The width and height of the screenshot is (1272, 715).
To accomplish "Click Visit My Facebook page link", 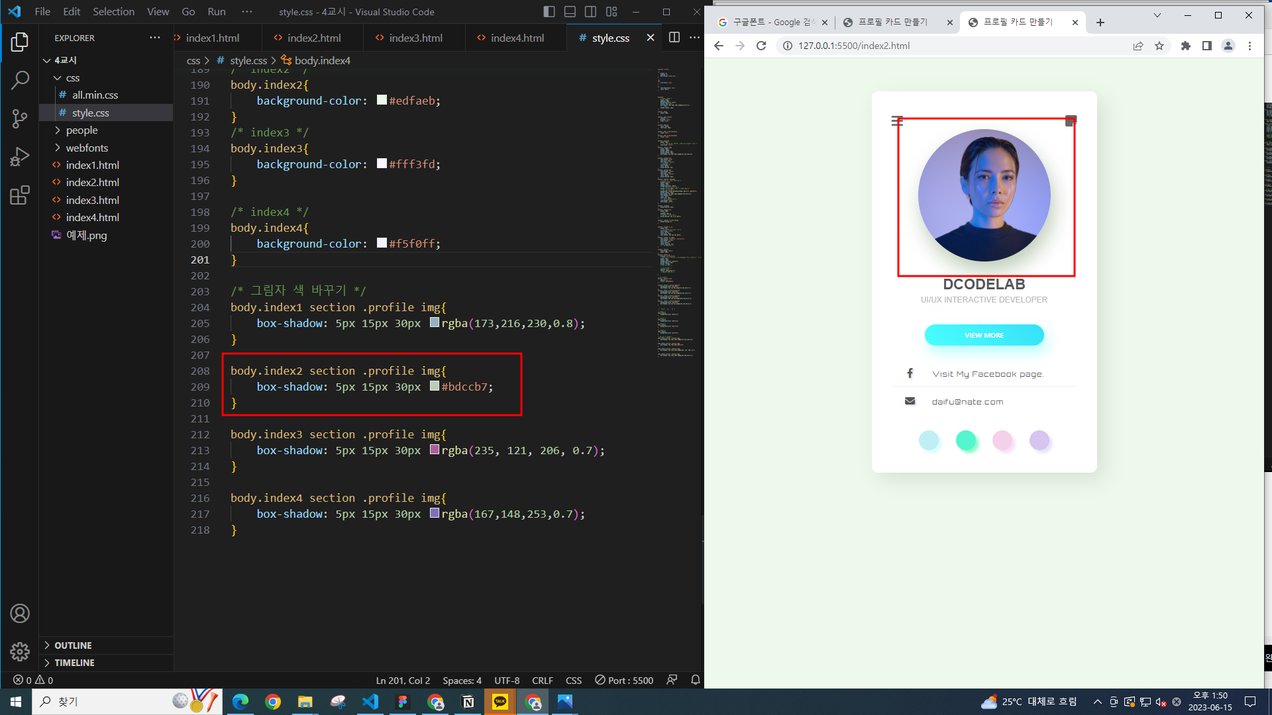I will (987, 374).
